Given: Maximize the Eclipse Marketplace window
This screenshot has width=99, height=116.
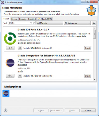Looking at the screenshot, I should coord(88,2).
